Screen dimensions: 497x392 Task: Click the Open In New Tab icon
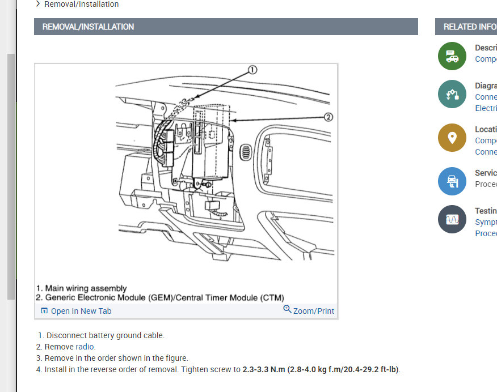44,311
